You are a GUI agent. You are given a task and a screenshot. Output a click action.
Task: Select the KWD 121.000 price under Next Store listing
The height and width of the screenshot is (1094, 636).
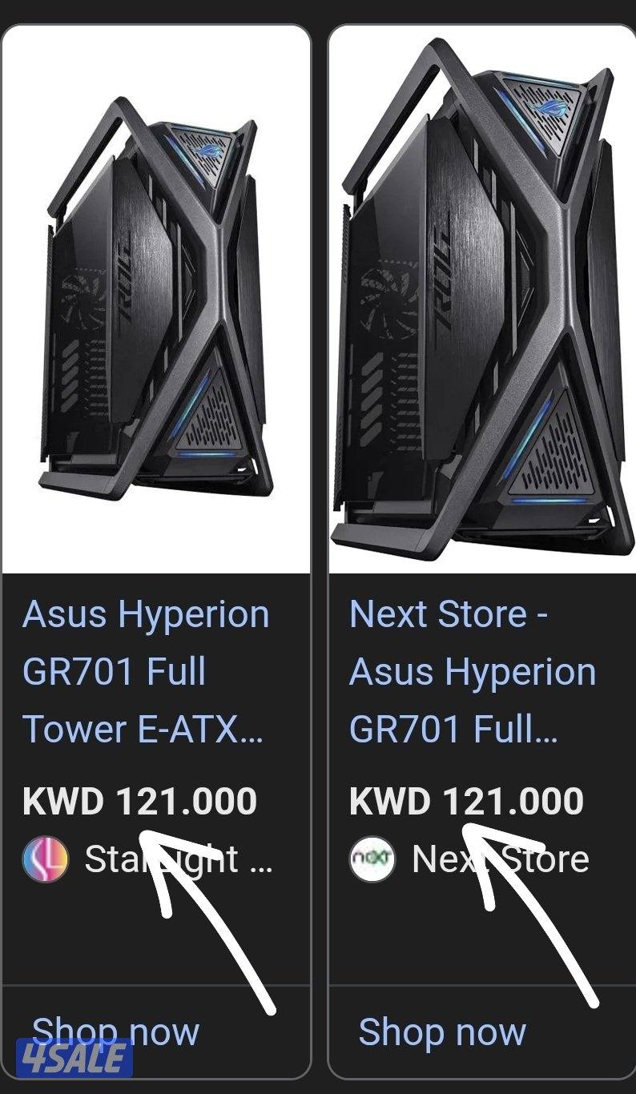pyautogui.click(x=467, y=802)
